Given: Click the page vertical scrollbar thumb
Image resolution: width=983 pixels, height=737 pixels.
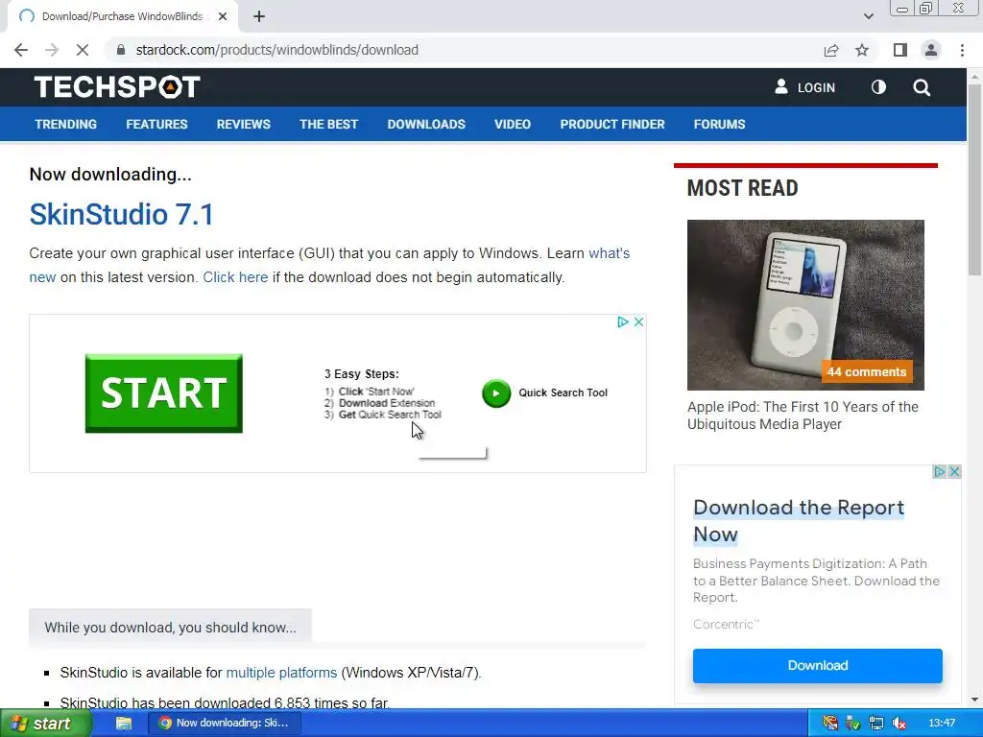Looking at the screenshot, I should (974, 178).
